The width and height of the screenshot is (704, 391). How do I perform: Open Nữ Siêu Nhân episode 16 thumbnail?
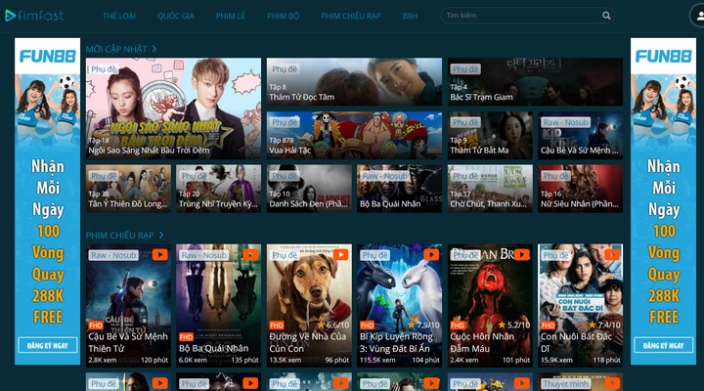pyautogui.click(x=581, y=189)
